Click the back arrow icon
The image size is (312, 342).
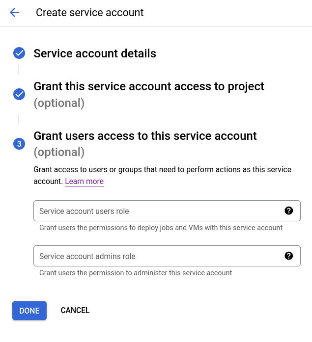(x=14, y=13)
